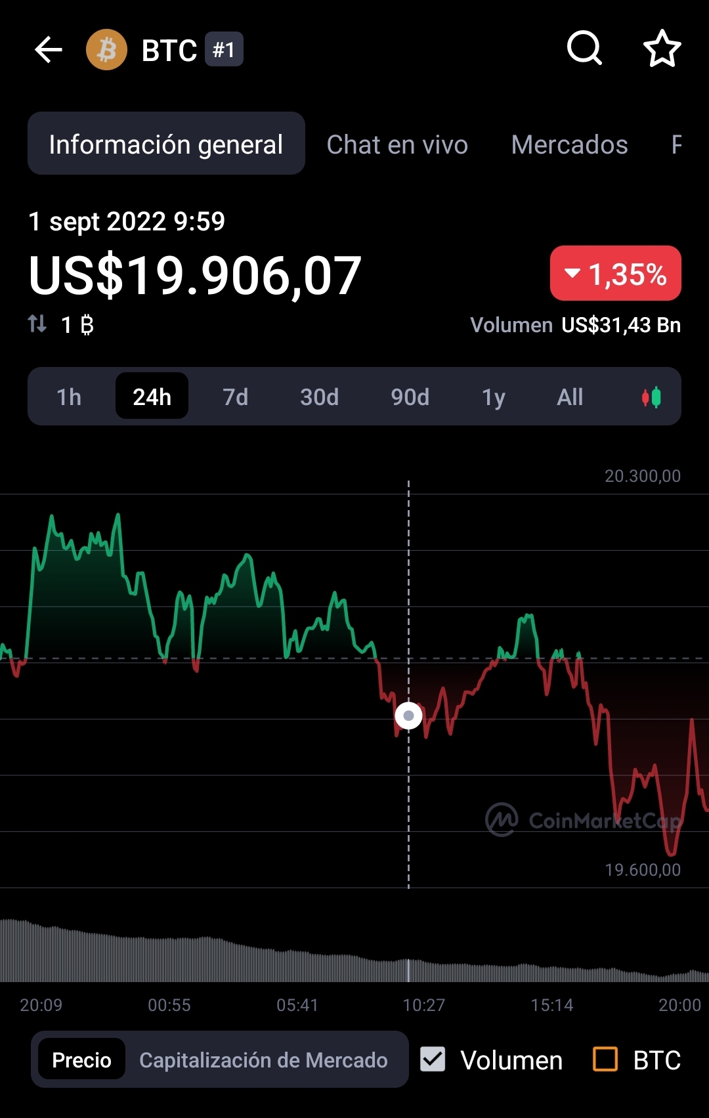Screen dimensions: 709x1118
Task: Tap the currency swap arrows icon
Action: (37, 324)
